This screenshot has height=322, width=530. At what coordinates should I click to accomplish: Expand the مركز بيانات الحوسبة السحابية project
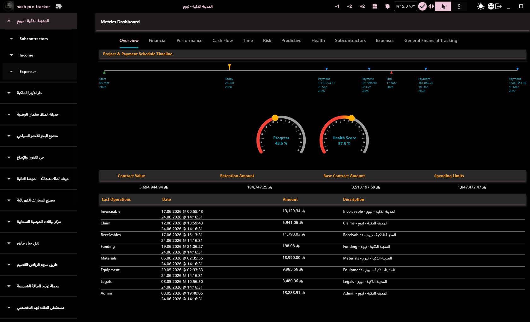click(x=38, y=222)
